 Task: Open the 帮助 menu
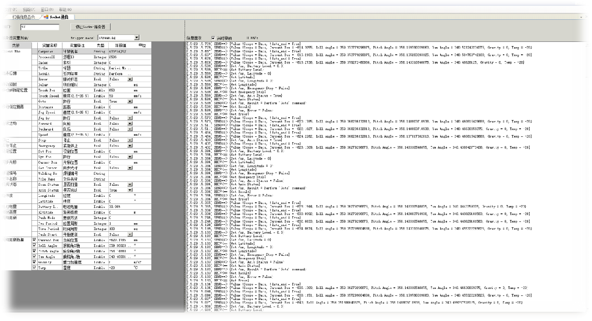point(65,9)
